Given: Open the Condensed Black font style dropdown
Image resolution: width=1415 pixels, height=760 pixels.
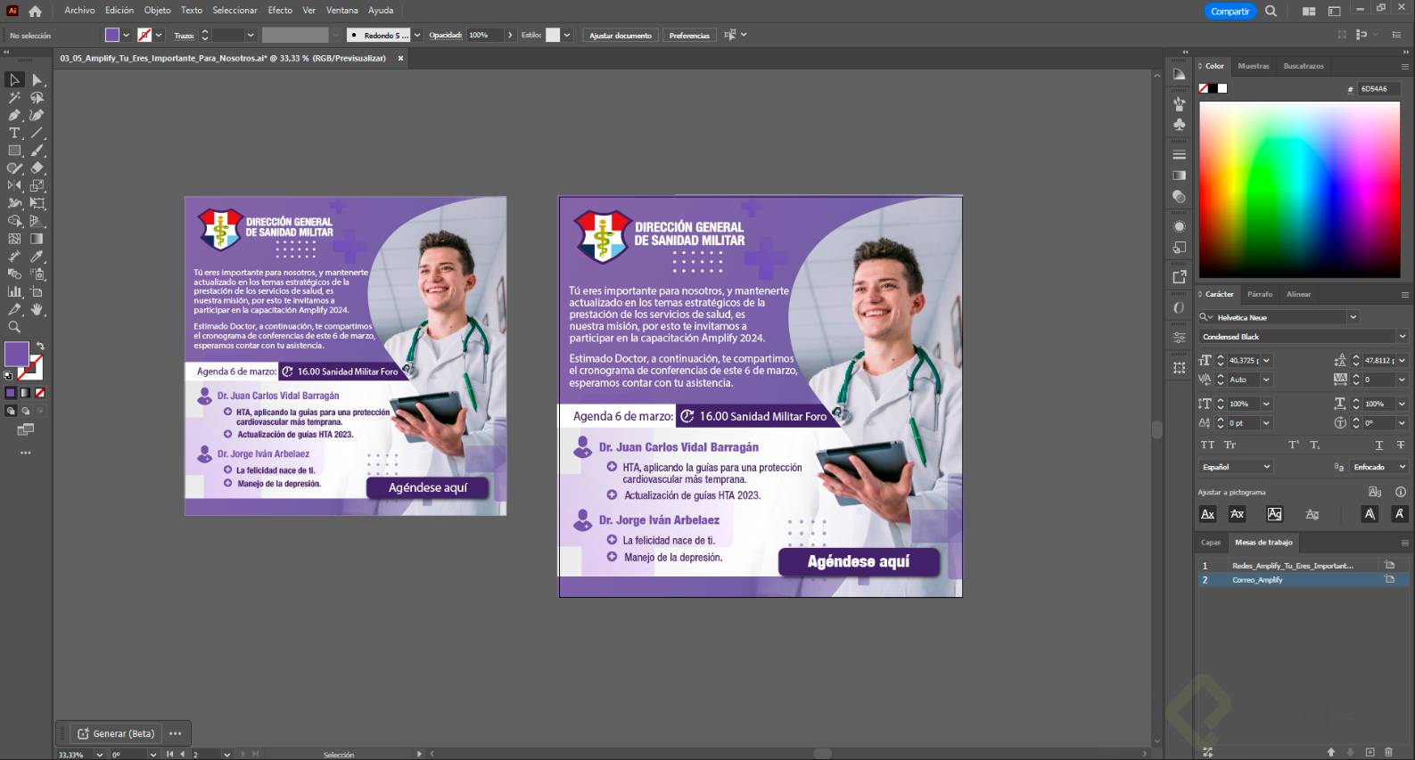Looking at the screenshot, I should pyautogui.click(x=1402, y=337).
